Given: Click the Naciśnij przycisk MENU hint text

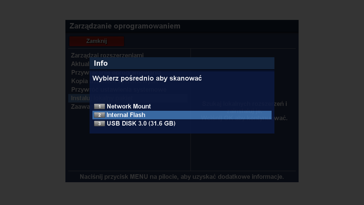Looking at the screenshot, I should coord(182,177).
